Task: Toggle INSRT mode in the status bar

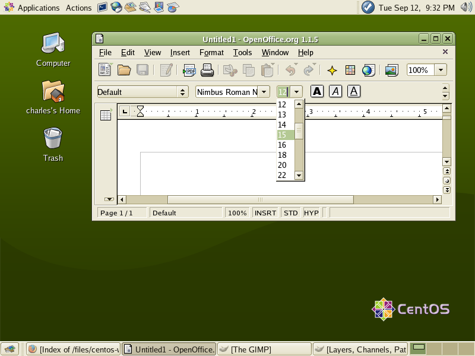Action: pos(265,212)
